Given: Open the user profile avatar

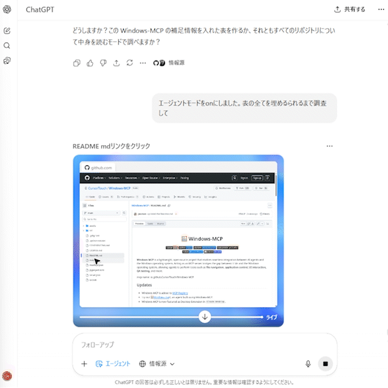Looking at the screenshot, I should pyautogui.click(x=7, y=376).
